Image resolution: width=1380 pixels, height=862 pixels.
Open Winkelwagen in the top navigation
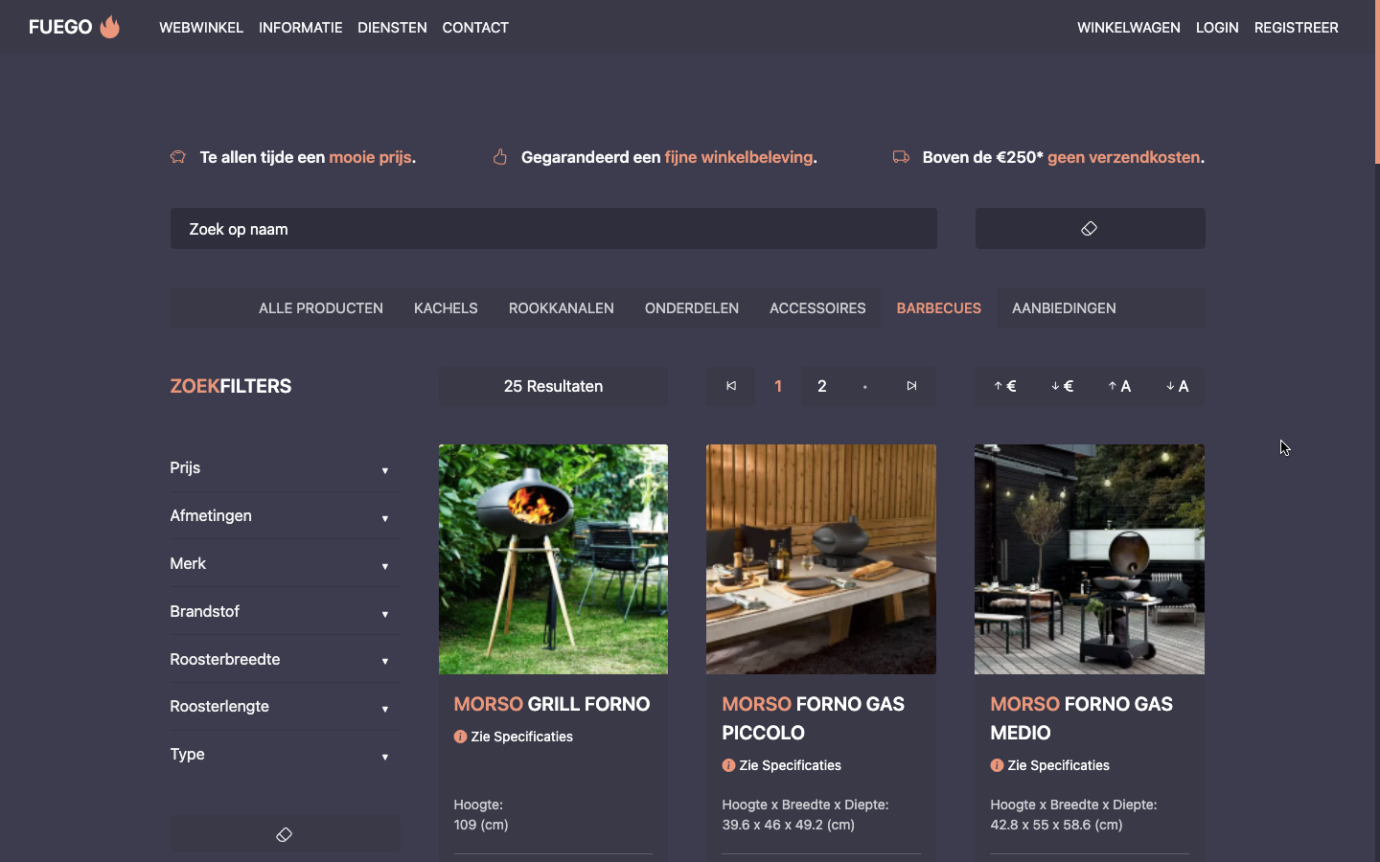click(1128, 28)
